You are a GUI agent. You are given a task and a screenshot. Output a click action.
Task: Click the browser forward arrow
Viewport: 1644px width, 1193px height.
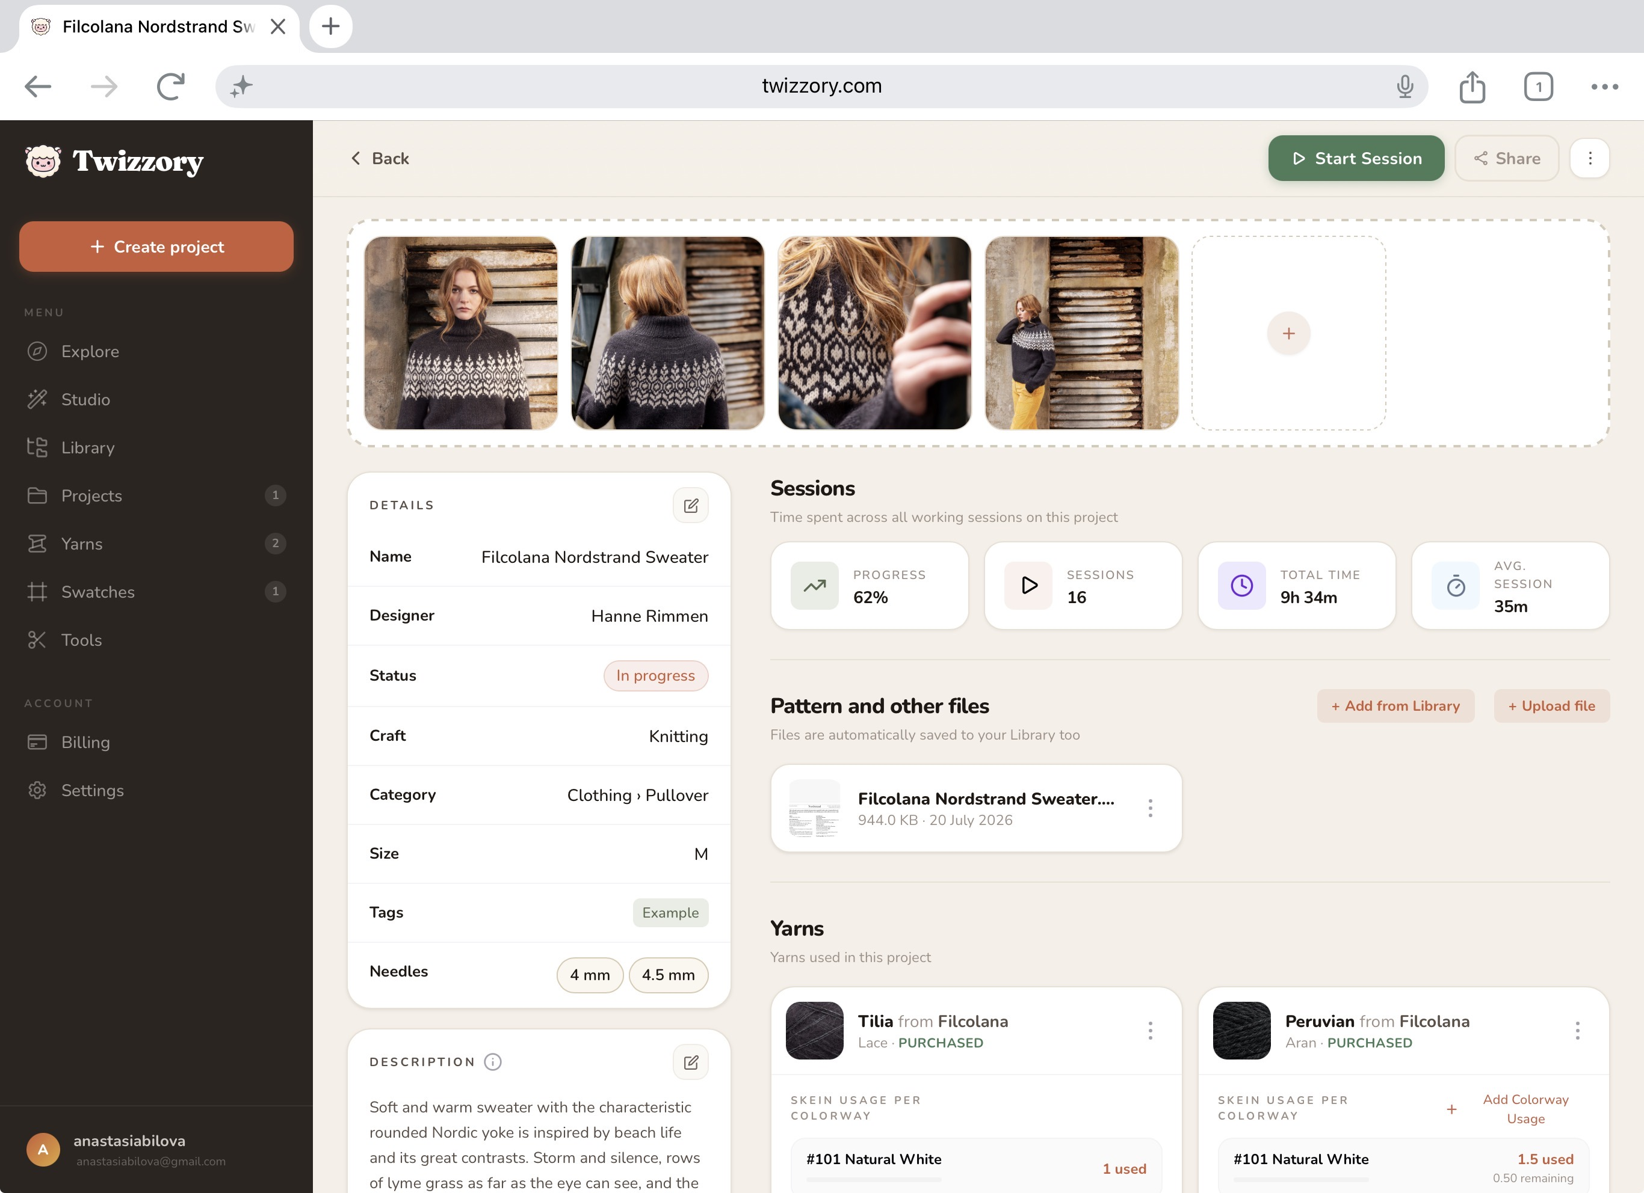click(x=104, y=87)
